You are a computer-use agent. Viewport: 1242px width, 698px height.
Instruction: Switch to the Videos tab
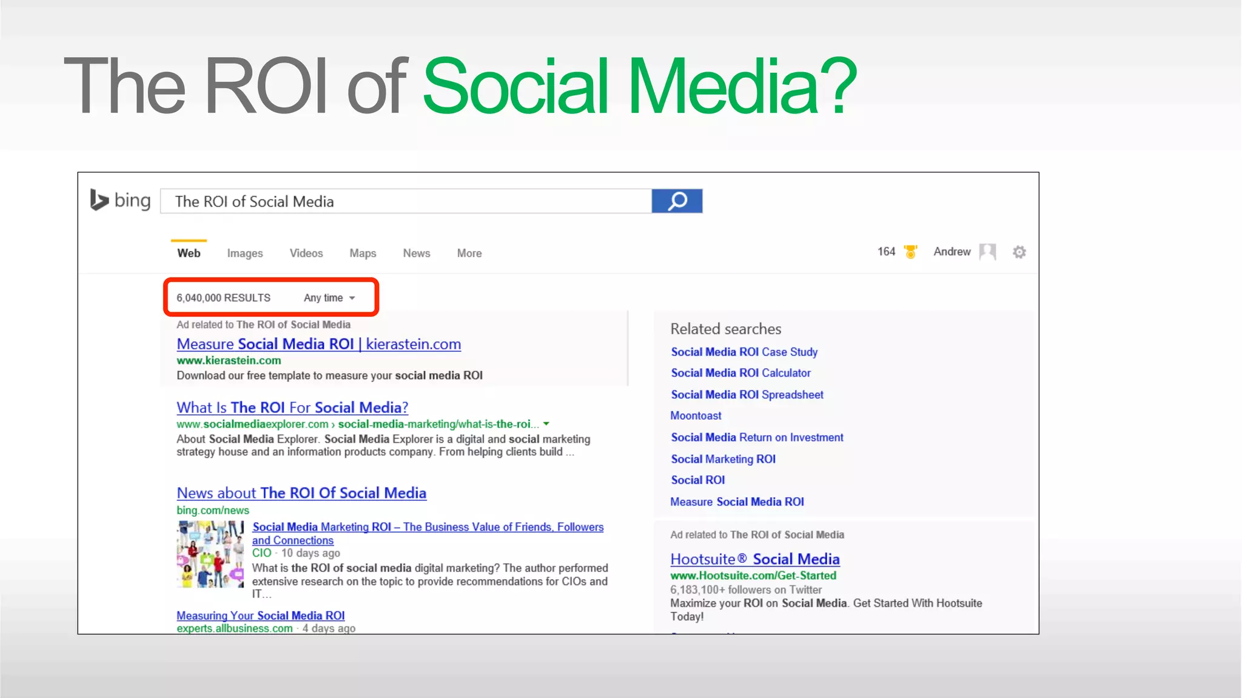(x=306, y=253)
